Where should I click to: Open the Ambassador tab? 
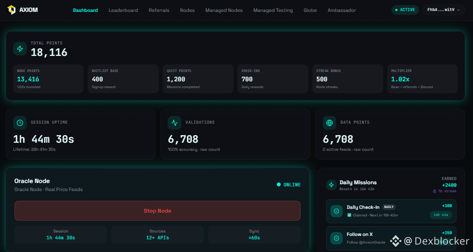click(x=342, y=10)
